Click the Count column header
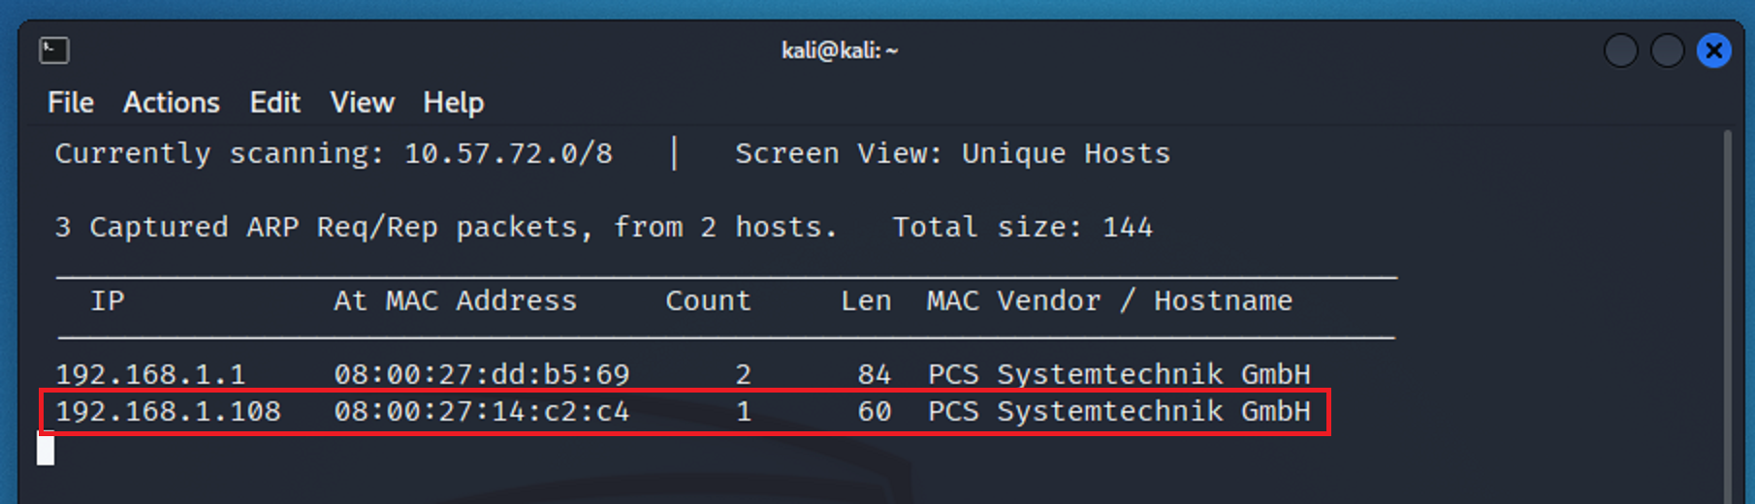Image resolution: width=1755 pixels, height=504 pixels. click(x=708, y=301)
